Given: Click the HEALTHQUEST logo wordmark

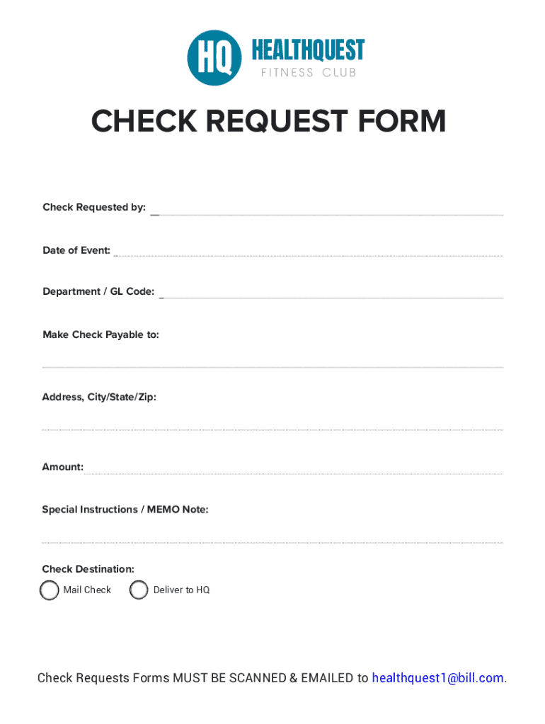Looking at the screenshot, I should (308, 50).
